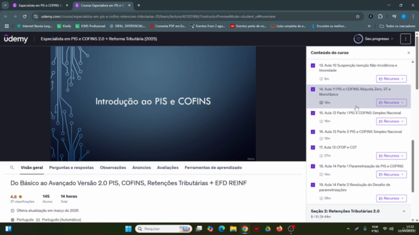Click the Udemy logo
The height and width of the screenshot is (235, 419).
16,39
